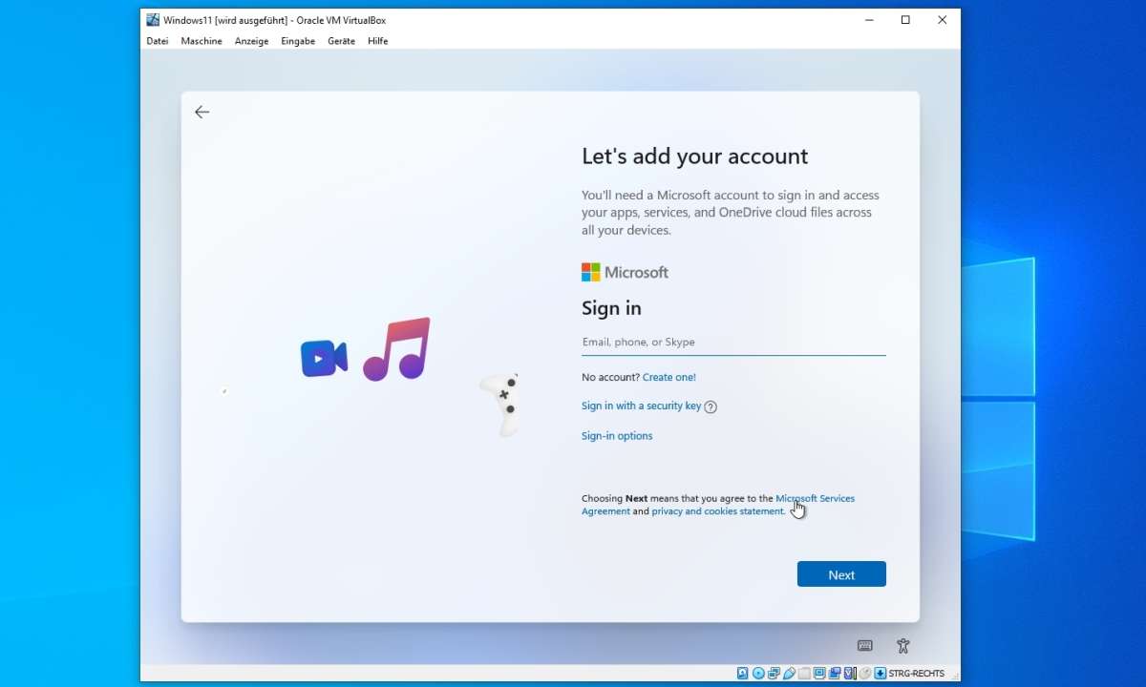Image resolution: width=1146 pixels, height=687 pixels.
Task: Open the Anzeige menu
Action: pyautogui.click(x=251, y=41)
